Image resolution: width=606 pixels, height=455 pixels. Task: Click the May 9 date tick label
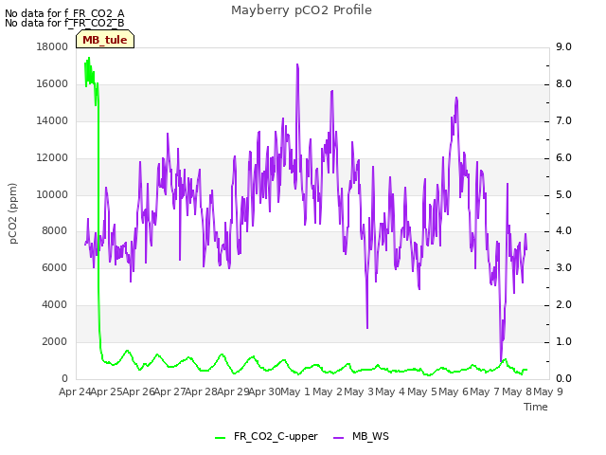pyautogui.click(x=548, y=391)
